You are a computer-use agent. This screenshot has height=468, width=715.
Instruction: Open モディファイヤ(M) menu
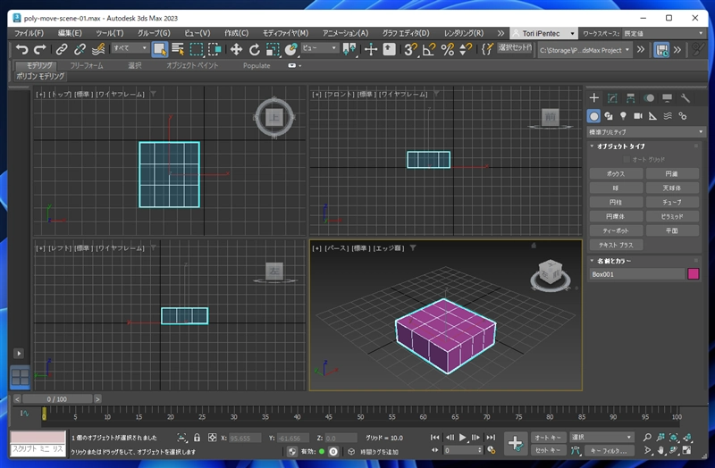(285, 33)
